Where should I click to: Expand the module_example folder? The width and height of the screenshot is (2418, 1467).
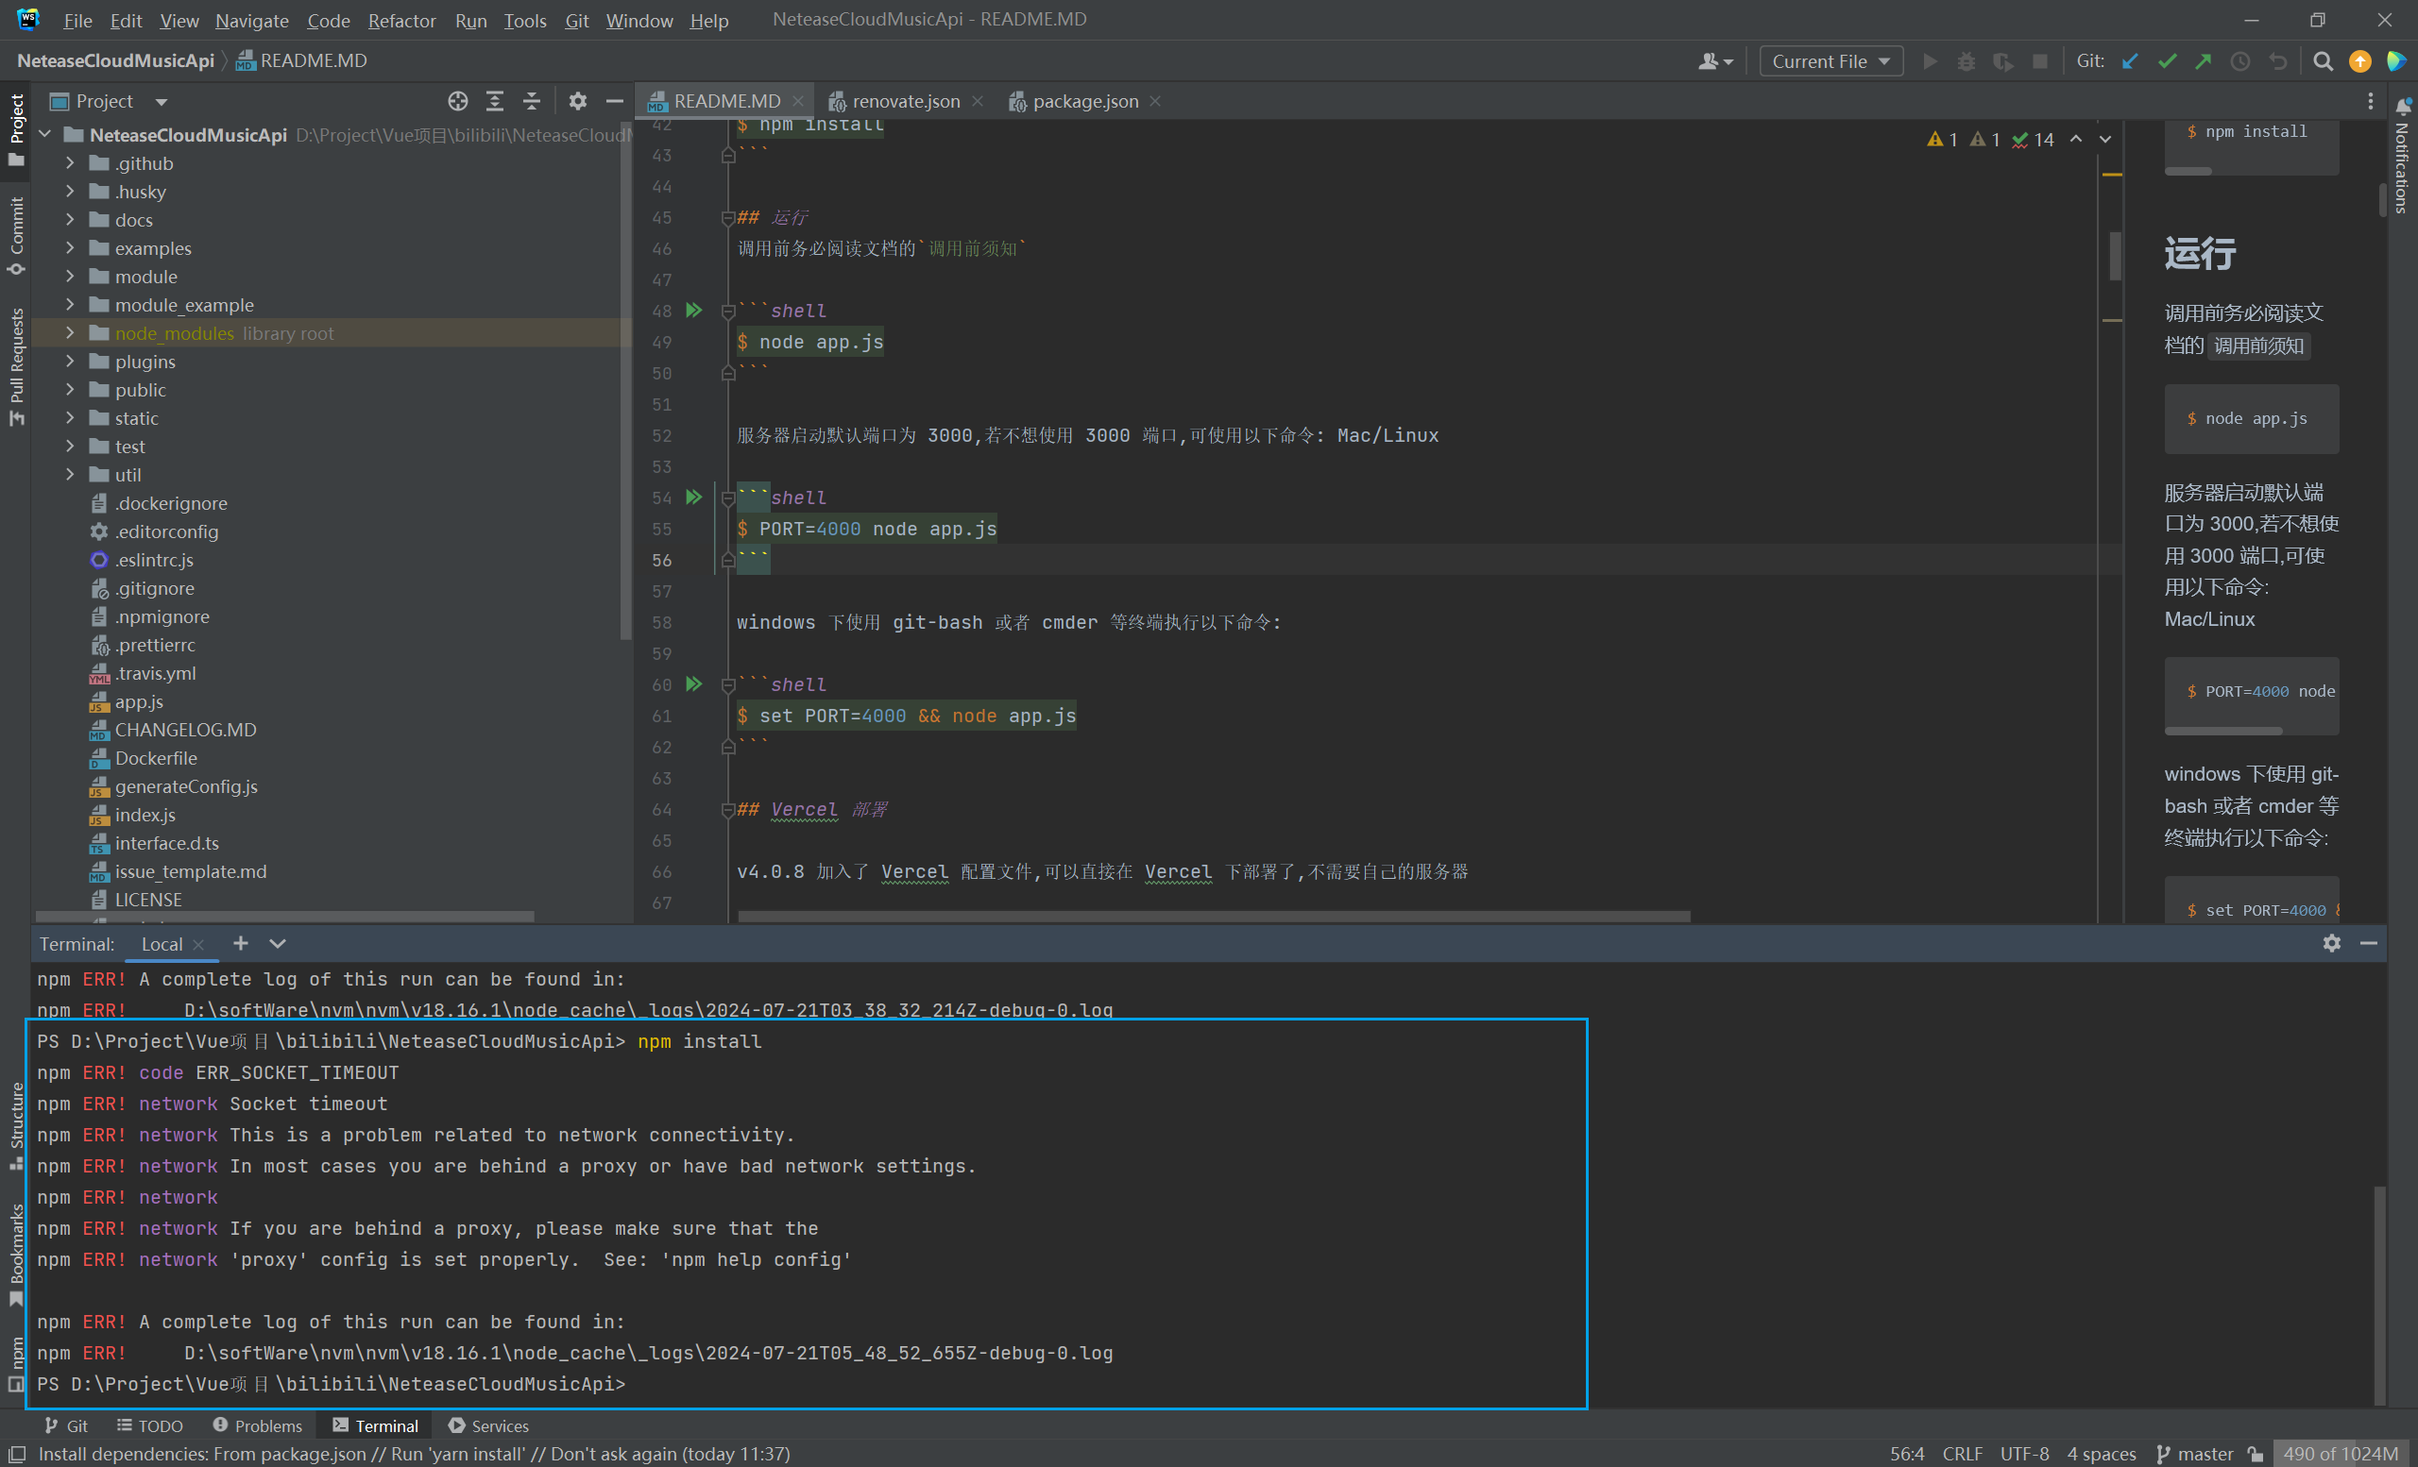[x=70, y=304]
